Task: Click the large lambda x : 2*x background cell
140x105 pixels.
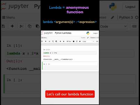Action: [x=22, y=53]
